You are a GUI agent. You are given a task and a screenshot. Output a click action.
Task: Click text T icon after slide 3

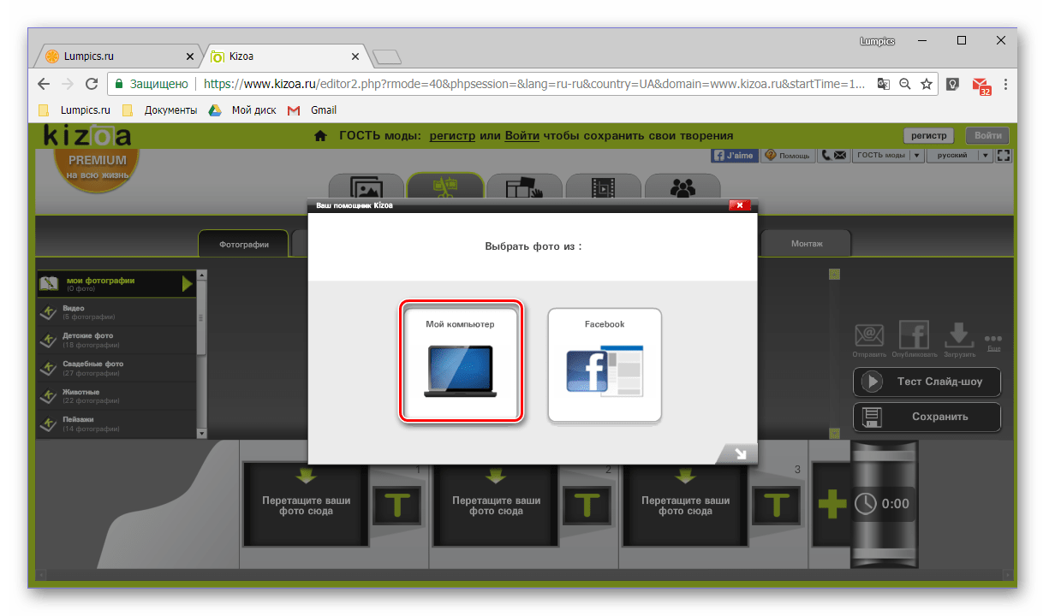point(777,505)
